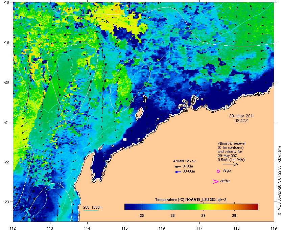Click the 117 longitude axis label

click(199, 228)
